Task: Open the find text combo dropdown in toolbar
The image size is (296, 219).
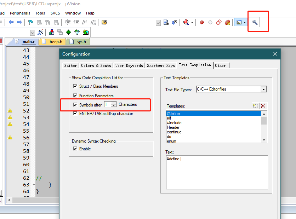Action: (x=158, y=23)
